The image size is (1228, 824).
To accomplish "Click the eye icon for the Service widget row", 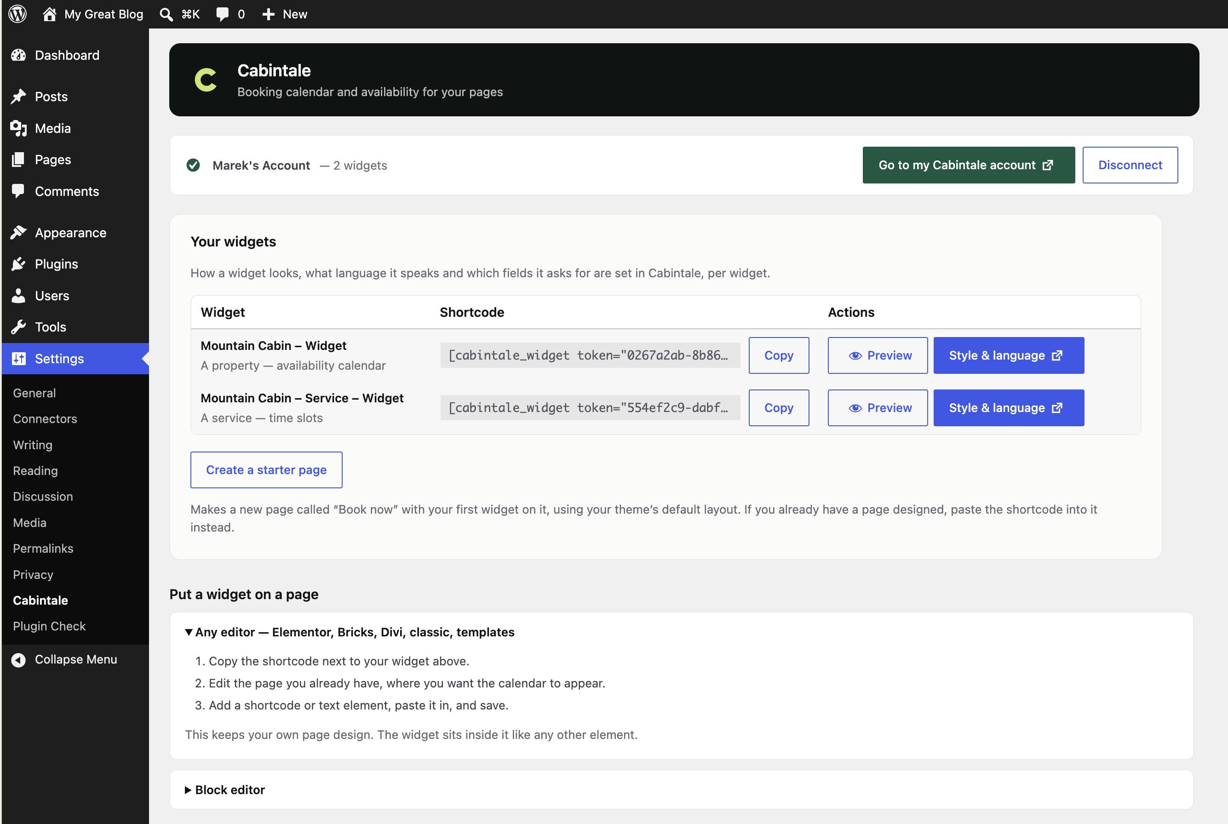I will pos(855,408).
